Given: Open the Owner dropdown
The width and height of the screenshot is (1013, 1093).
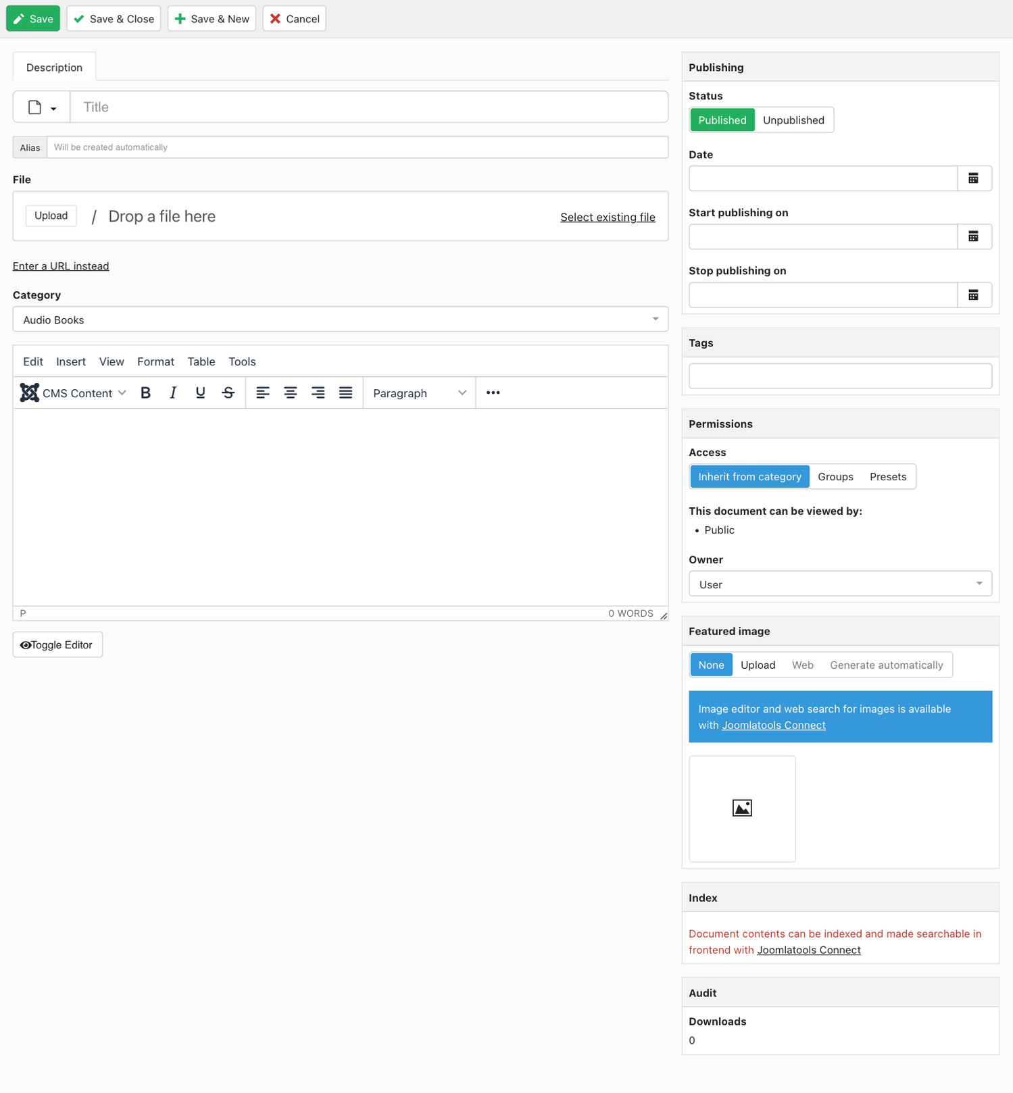Looking at the screenshot, I should (840, 584).
